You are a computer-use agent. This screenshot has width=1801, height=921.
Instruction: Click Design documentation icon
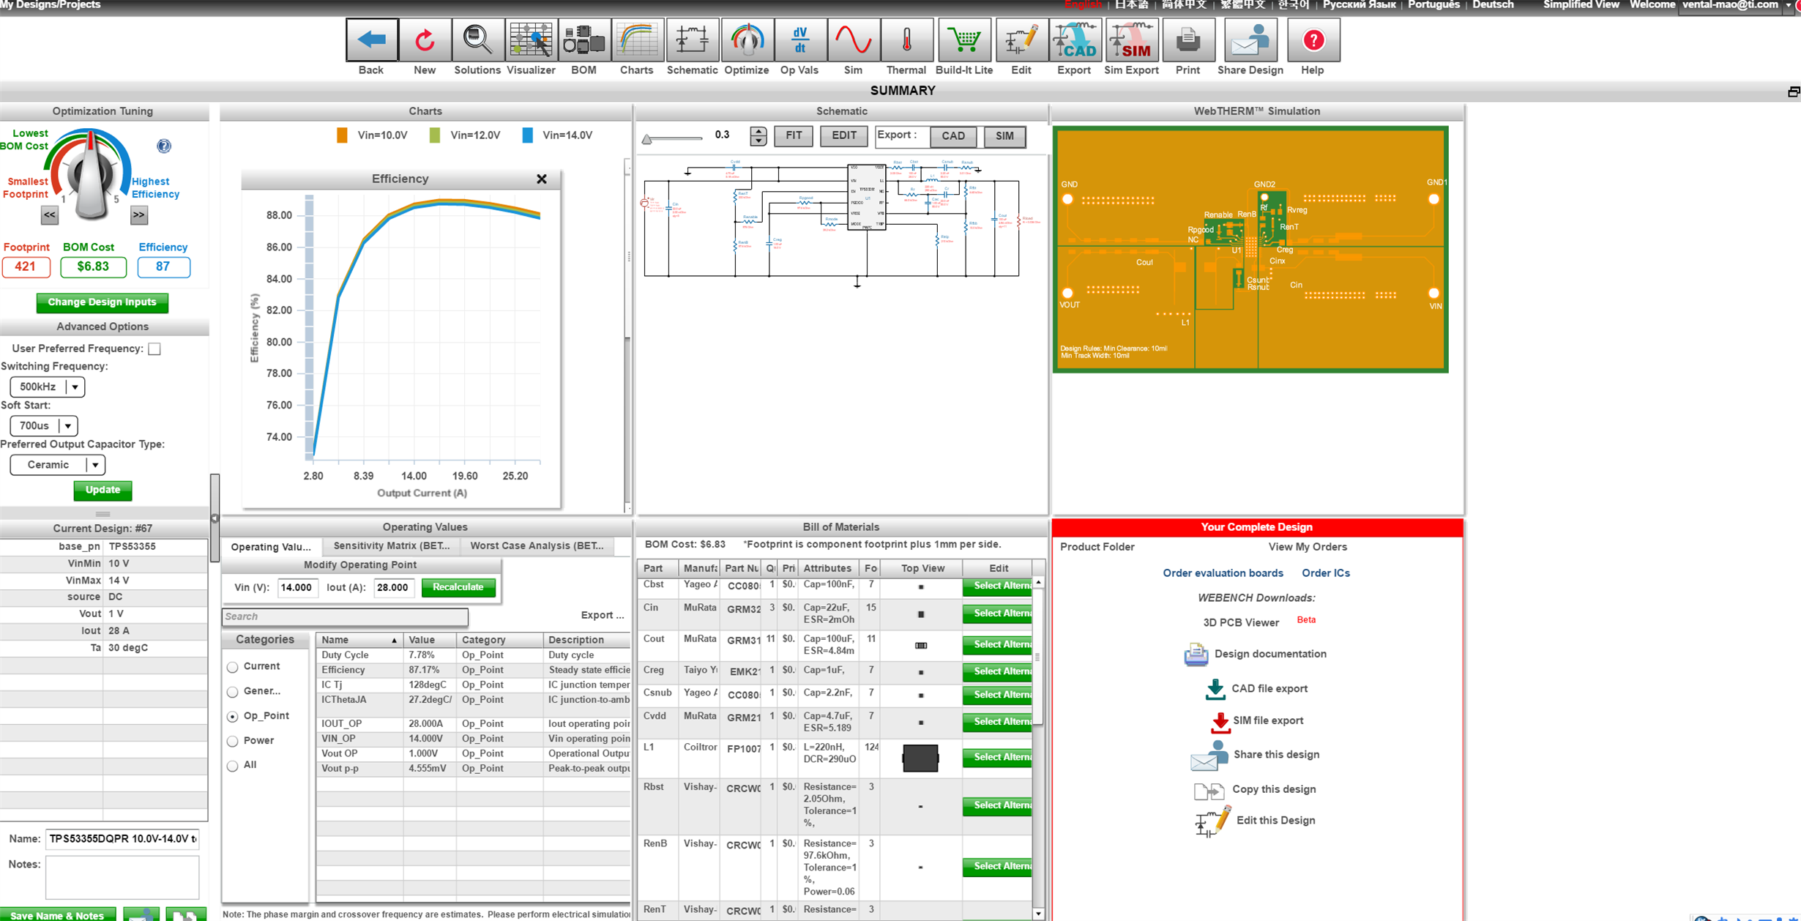[1196, 654]
